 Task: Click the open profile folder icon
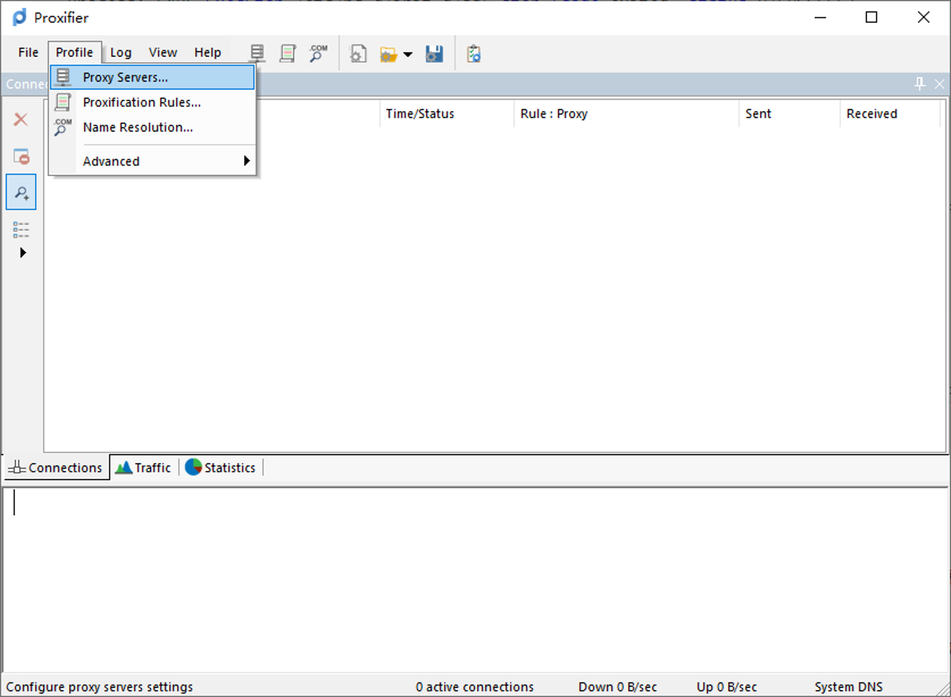coord(388,54)
